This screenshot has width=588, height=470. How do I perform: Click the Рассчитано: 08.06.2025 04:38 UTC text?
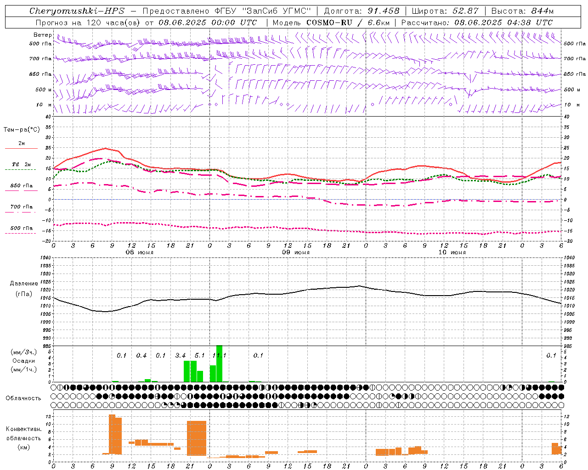[x=477, y=22]
